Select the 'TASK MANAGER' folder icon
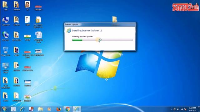 click(x=6, y=83)
